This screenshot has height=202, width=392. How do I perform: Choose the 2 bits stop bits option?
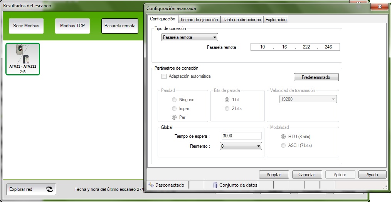pyautogui.click(x=227, y=109)
